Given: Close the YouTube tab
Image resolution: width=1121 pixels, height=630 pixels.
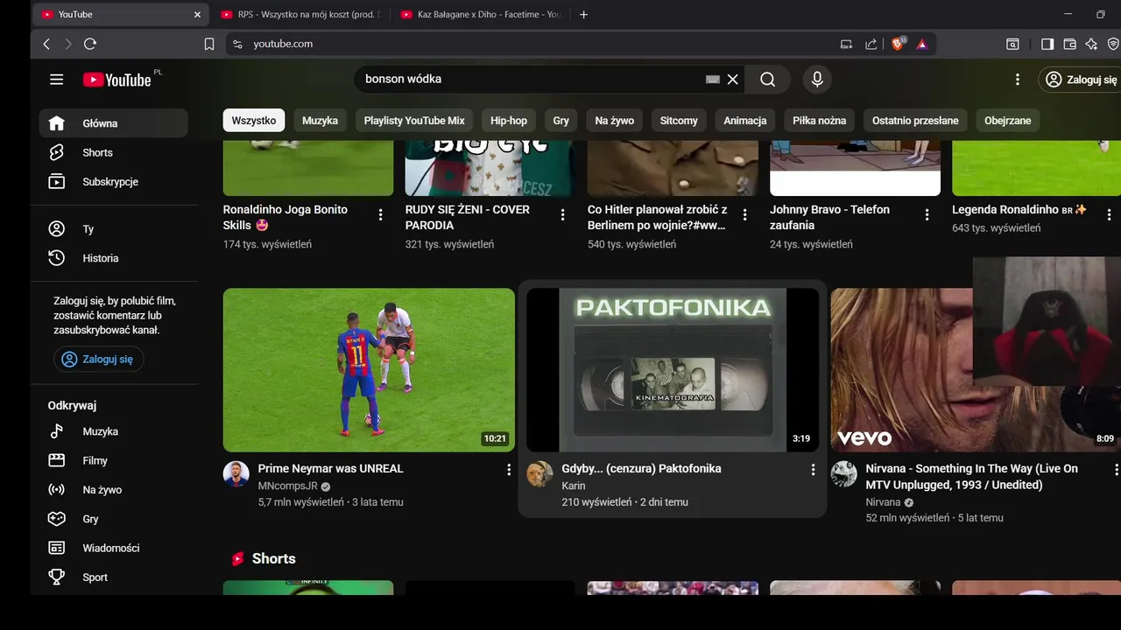Looking at the screenshot, I should [197, 14].
